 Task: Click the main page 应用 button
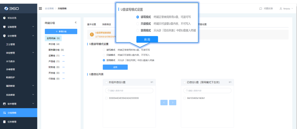point(115,67)
